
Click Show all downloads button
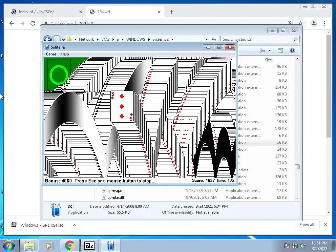coord(307,225)
